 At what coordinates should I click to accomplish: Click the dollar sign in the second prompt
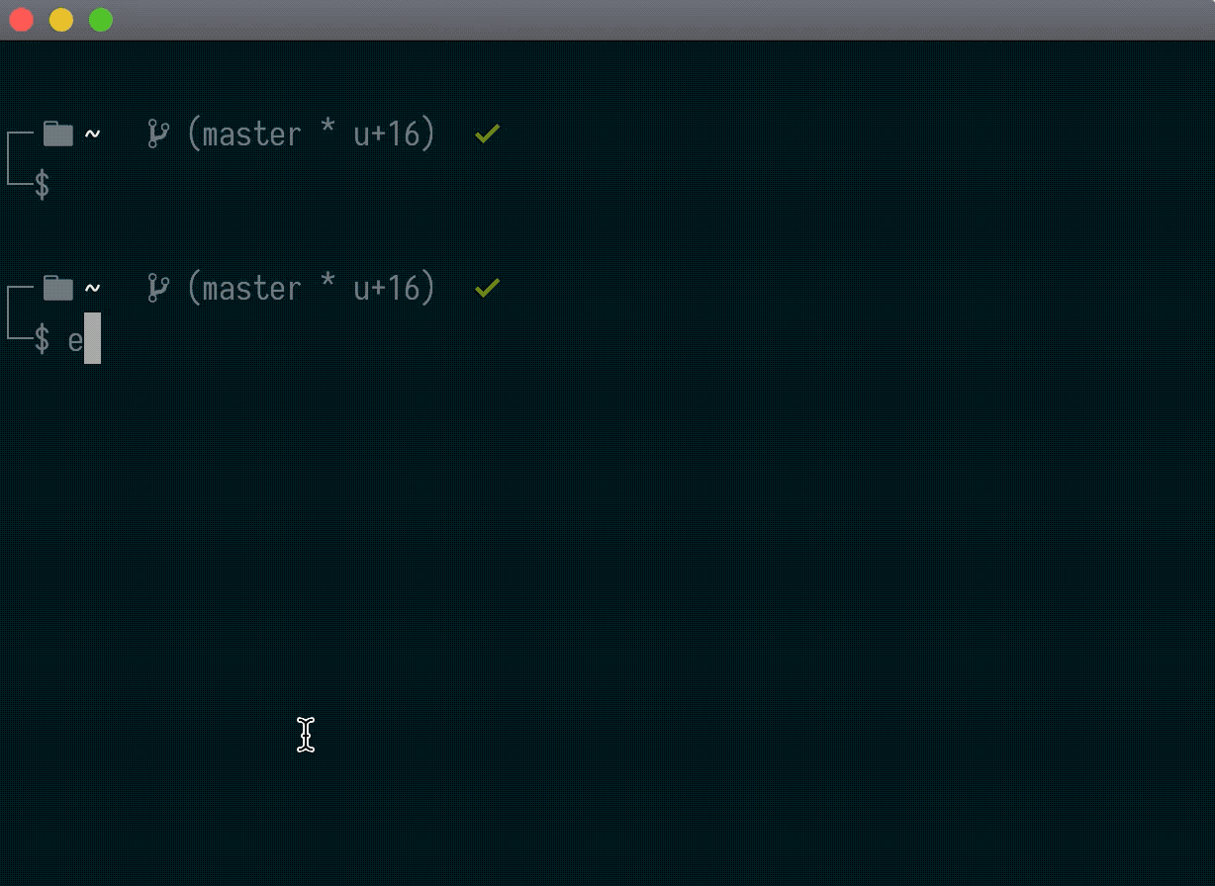42,339
